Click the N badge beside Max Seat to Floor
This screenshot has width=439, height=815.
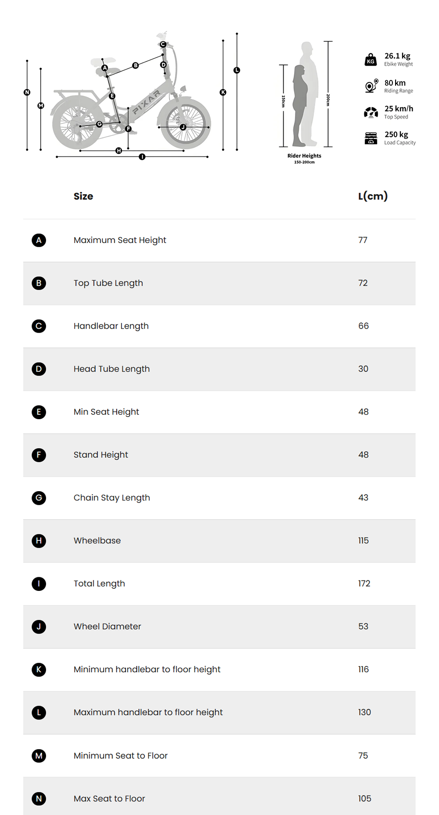point(39,799)
